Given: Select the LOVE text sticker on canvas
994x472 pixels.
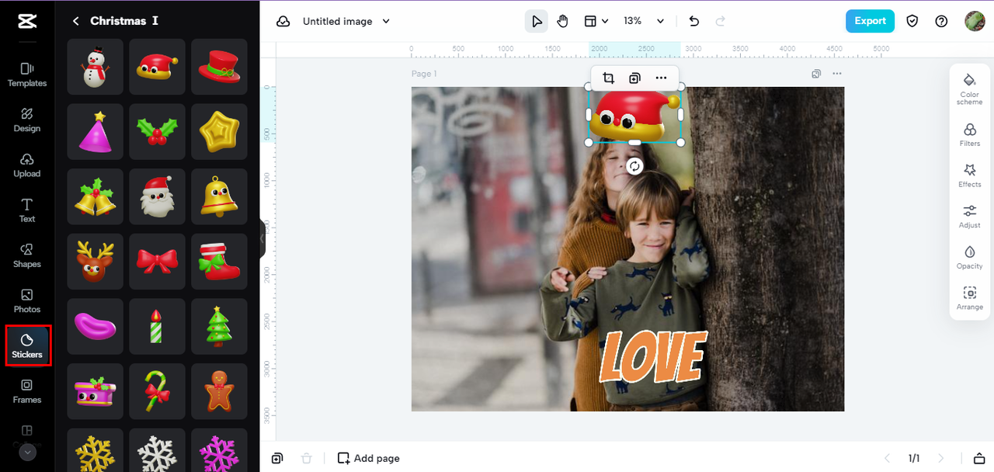Looking at the screenshot, I should (653, 357).
